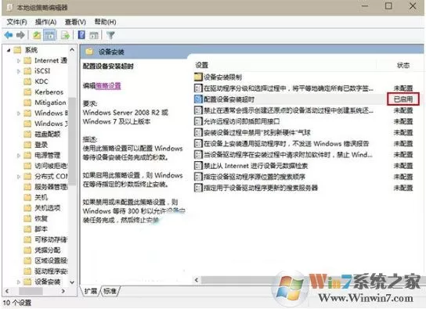Select the Kerberos folder in tree
The width and height of the screenshot is (426, 309).
(x=49, y=92)
